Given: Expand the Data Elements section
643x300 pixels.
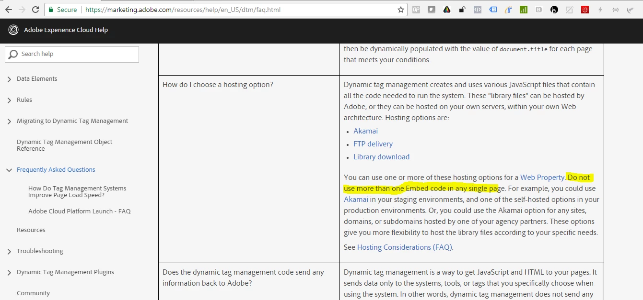Looking at the screenshot, I should (x=9, y=79).
